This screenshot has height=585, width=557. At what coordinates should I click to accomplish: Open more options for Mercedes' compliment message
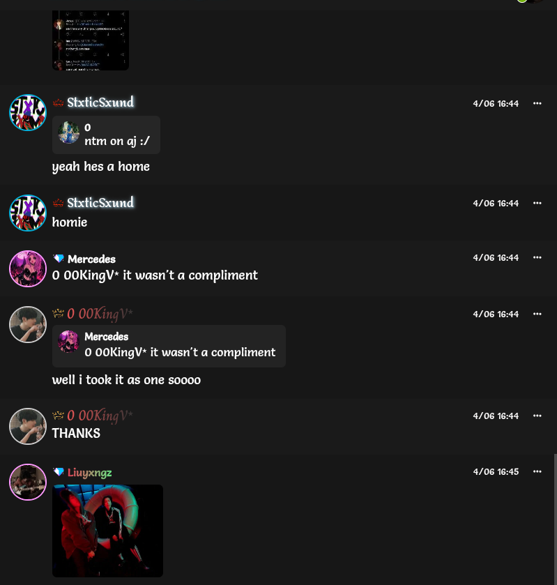[x=537, y=257]
